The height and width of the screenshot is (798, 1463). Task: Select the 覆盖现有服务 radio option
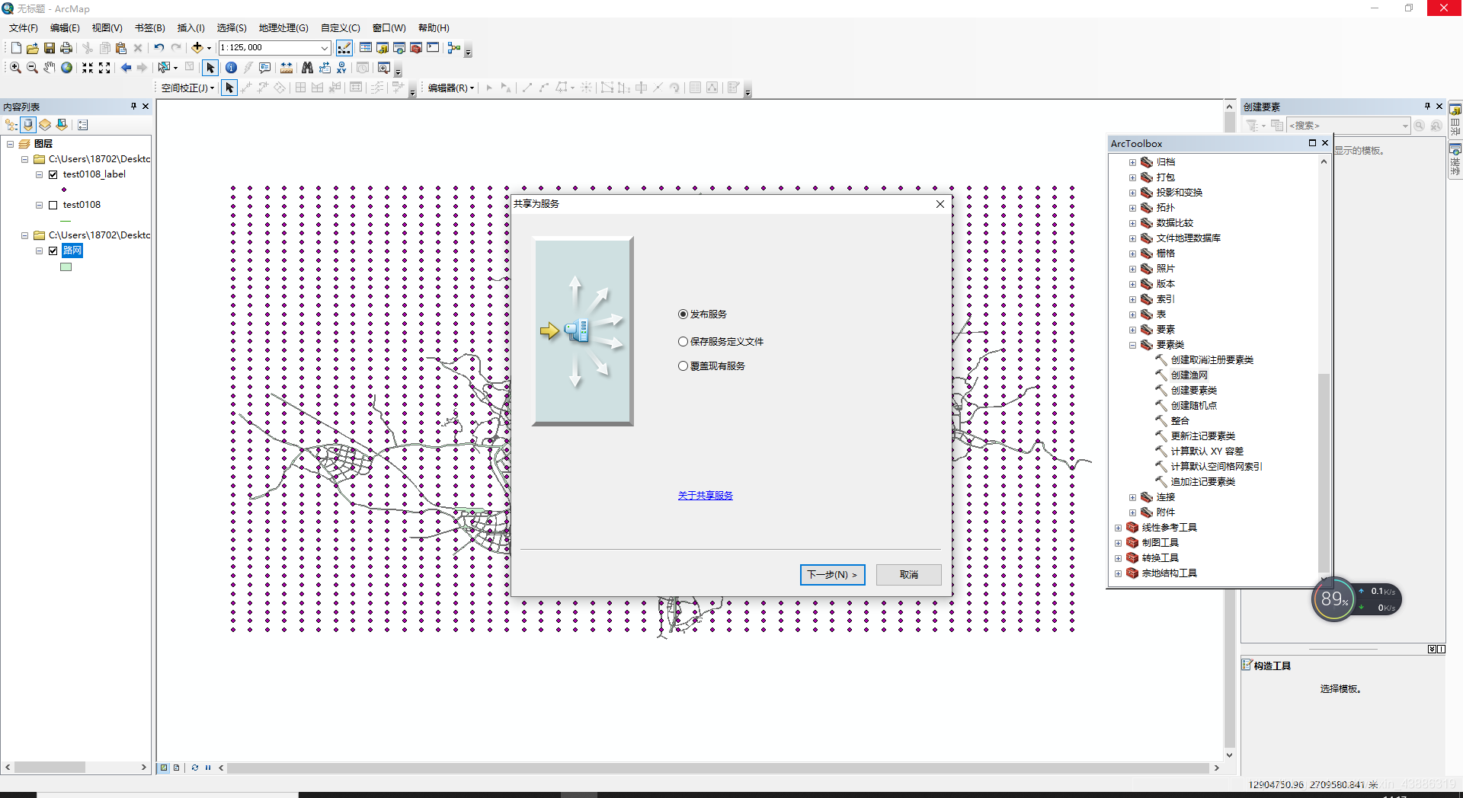(x=683, y=366)
